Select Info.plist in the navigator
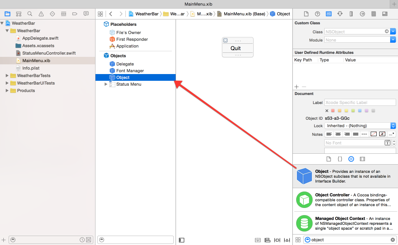The height and width of the screenshot is (245, 398). click(31, 68)
